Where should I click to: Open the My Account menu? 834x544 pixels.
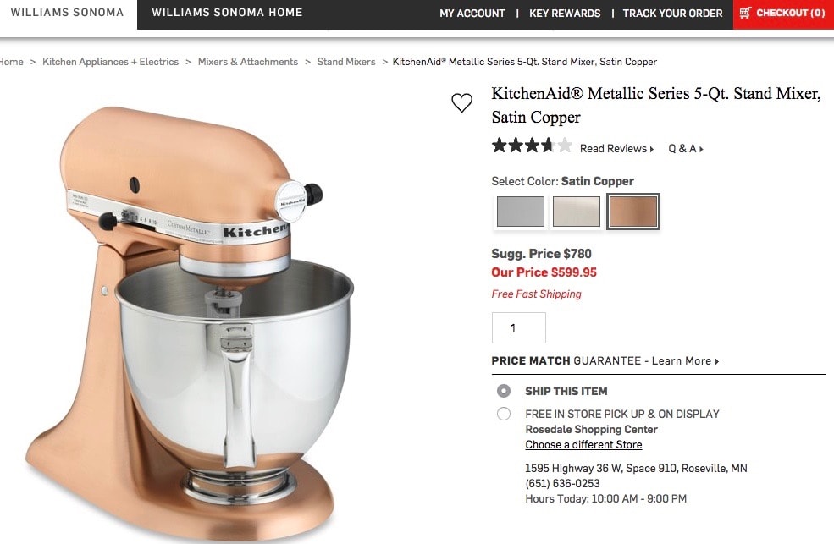coord(472,14)
